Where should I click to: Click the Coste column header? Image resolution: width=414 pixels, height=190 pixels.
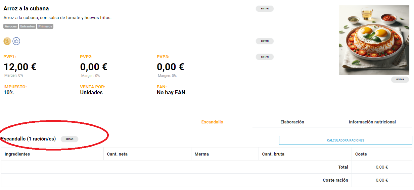[361, 154]
